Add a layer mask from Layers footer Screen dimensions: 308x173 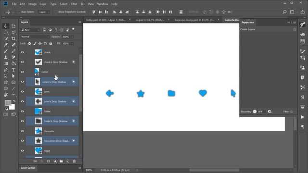[48, 161]
